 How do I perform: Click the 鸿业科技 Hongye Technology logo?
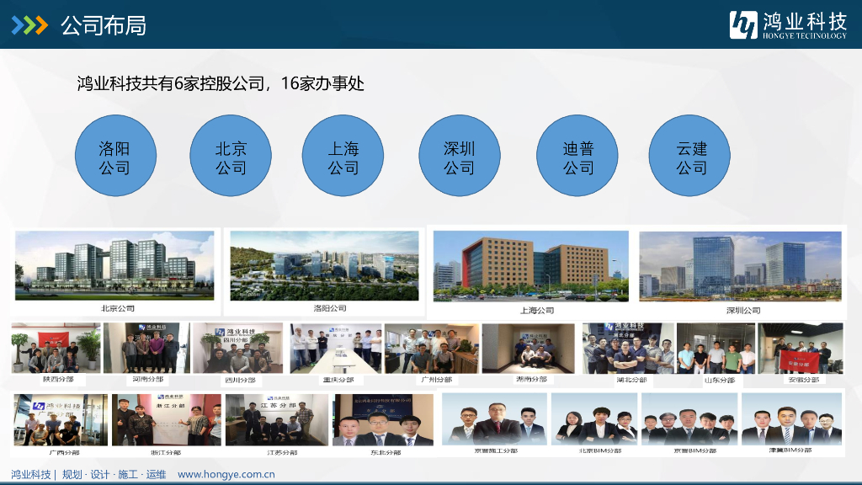click(x=788, y=25)
